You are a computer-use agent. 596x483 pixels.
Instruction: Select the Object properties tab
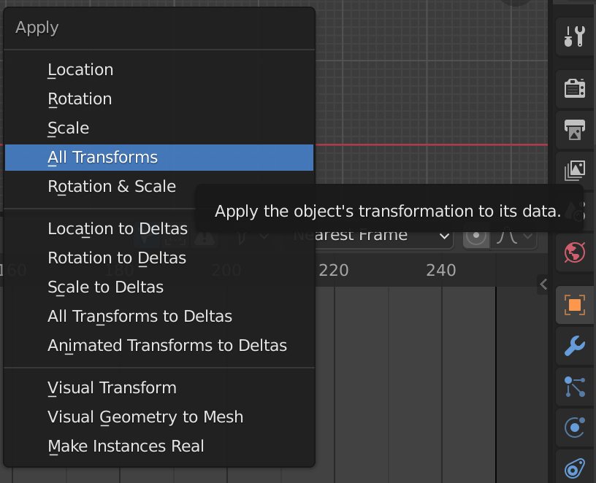pos(574,305)
